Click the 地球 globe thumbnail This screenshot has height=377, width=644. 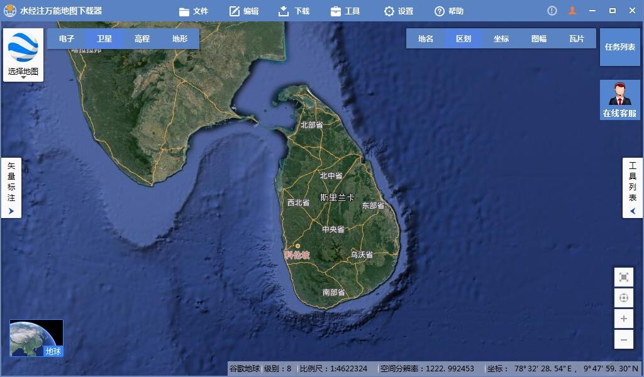(x=36, y=338)
